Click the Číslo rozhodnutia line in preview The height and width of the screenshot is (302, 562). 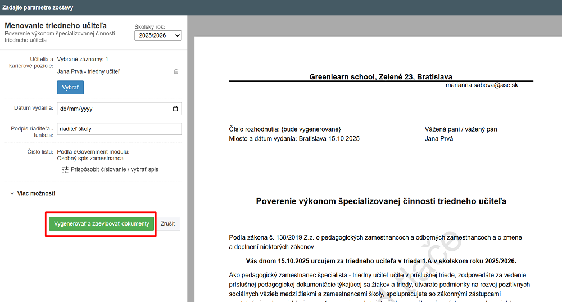[x=285, y=129]
